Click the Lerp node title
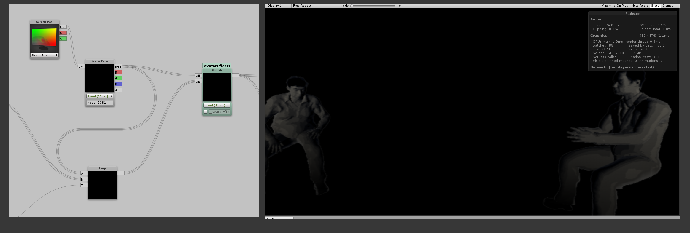The image size is (690, 233). (x=102, y=168)
